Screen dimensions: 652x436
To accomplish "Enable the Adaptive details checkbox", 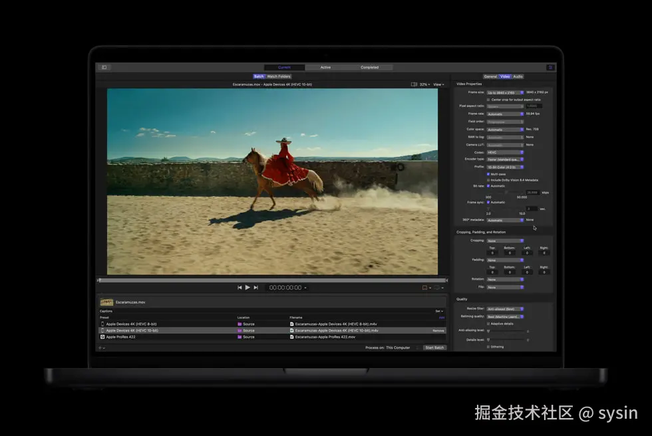I will click(x=488, y=324).
